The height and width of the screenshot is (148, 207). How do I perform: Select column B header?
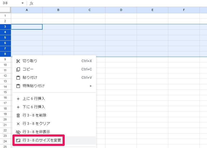(x=58, y=10)
